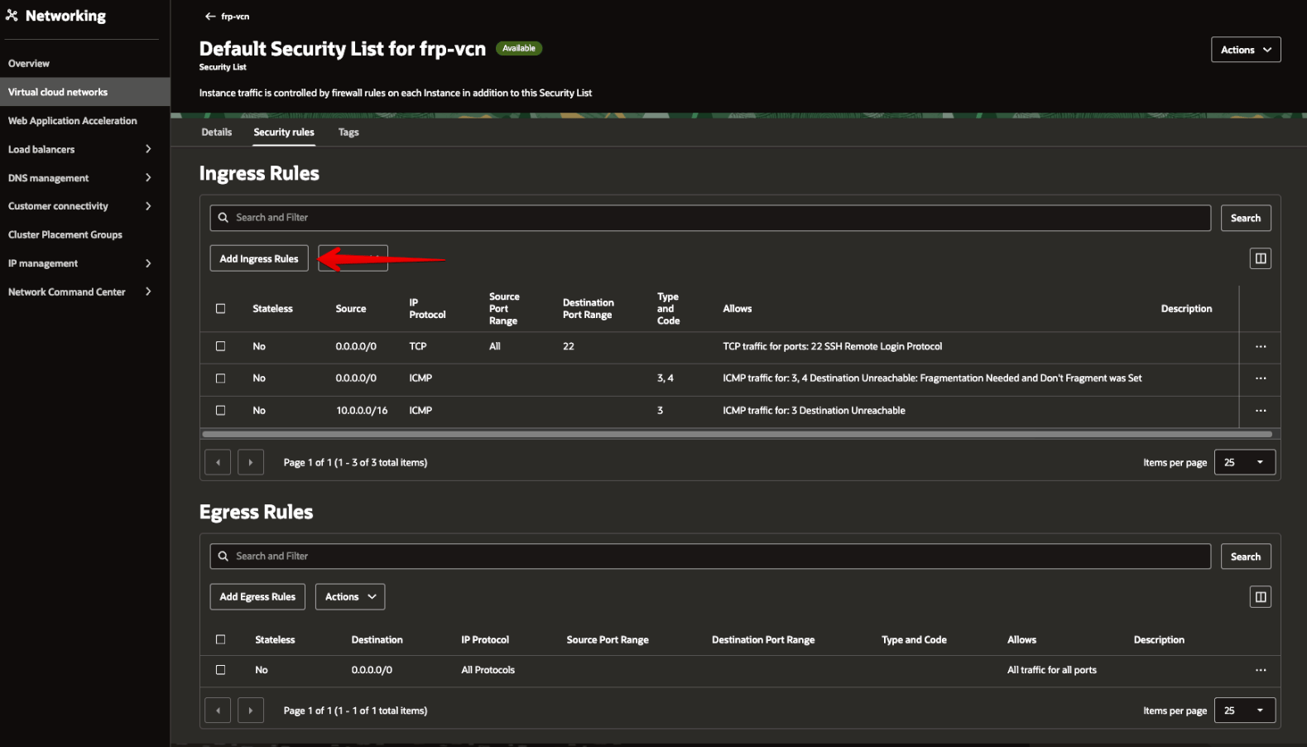Click the Ingress search magnifier icon
1307x747 pixels.
223,218
